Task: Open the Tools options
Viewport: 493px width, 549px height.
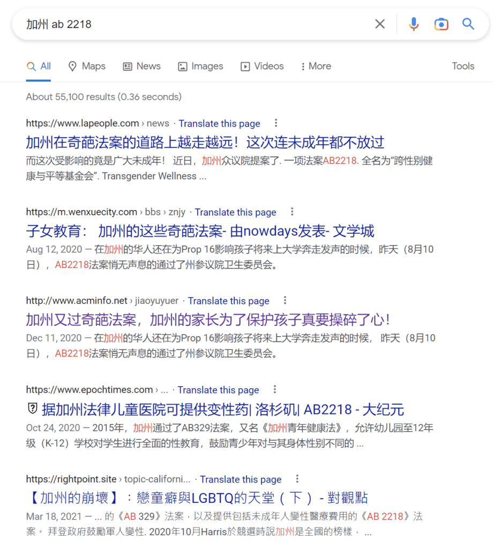Action: tap(463, 66)
